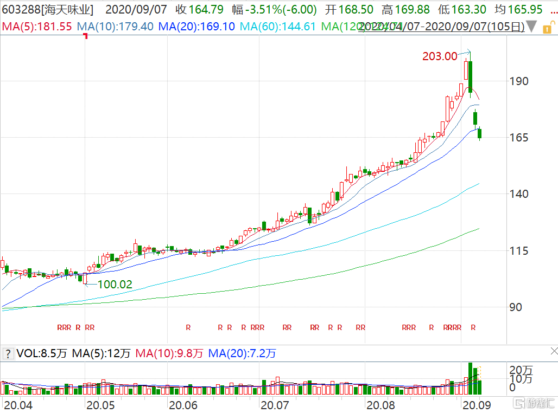
Task: Click the change value -3.51%(-6.00)
Action: click(281, 10)
